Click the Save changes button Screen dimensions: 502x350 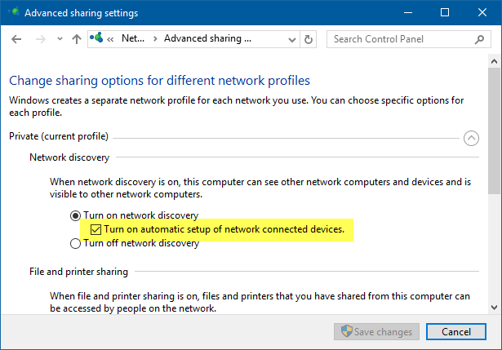point(377,332)
